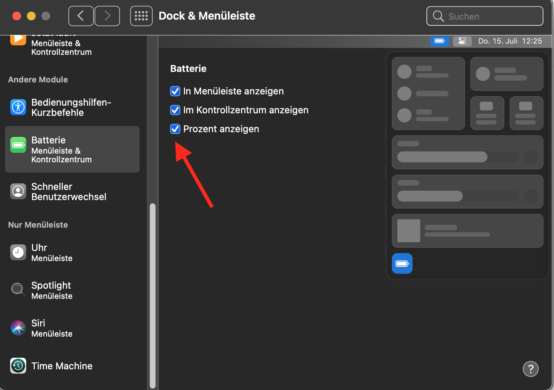This screenshot has width=554, height=390.
Task: Select the Time Machine icon
Action: click(x=18, y=366)
